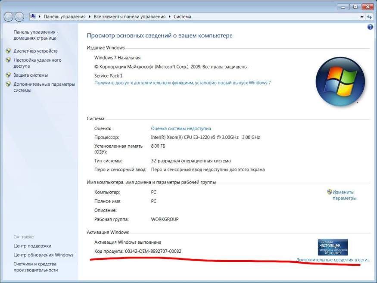
Task: Click the Back navigation arrow button
Action: tap(9, 17)
